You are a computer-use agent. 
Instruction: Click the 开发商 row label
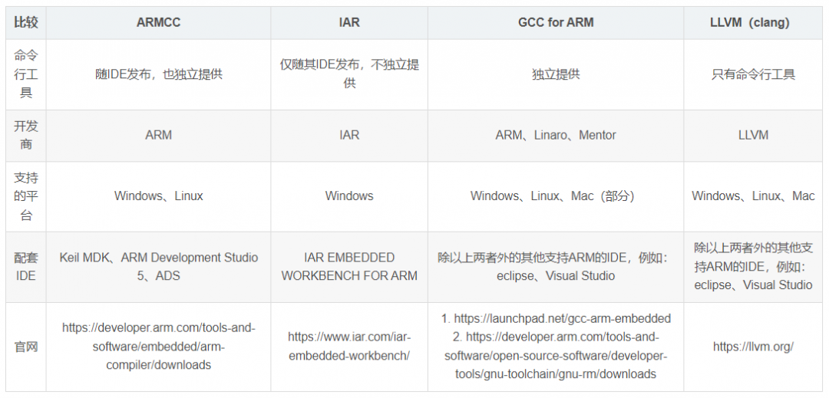pyautogui.click(x=26, y=135)
